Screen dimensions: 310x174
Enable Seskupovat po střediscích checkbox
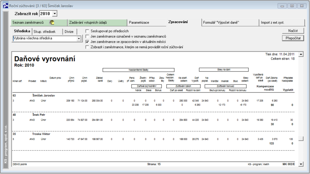[87, 31]
